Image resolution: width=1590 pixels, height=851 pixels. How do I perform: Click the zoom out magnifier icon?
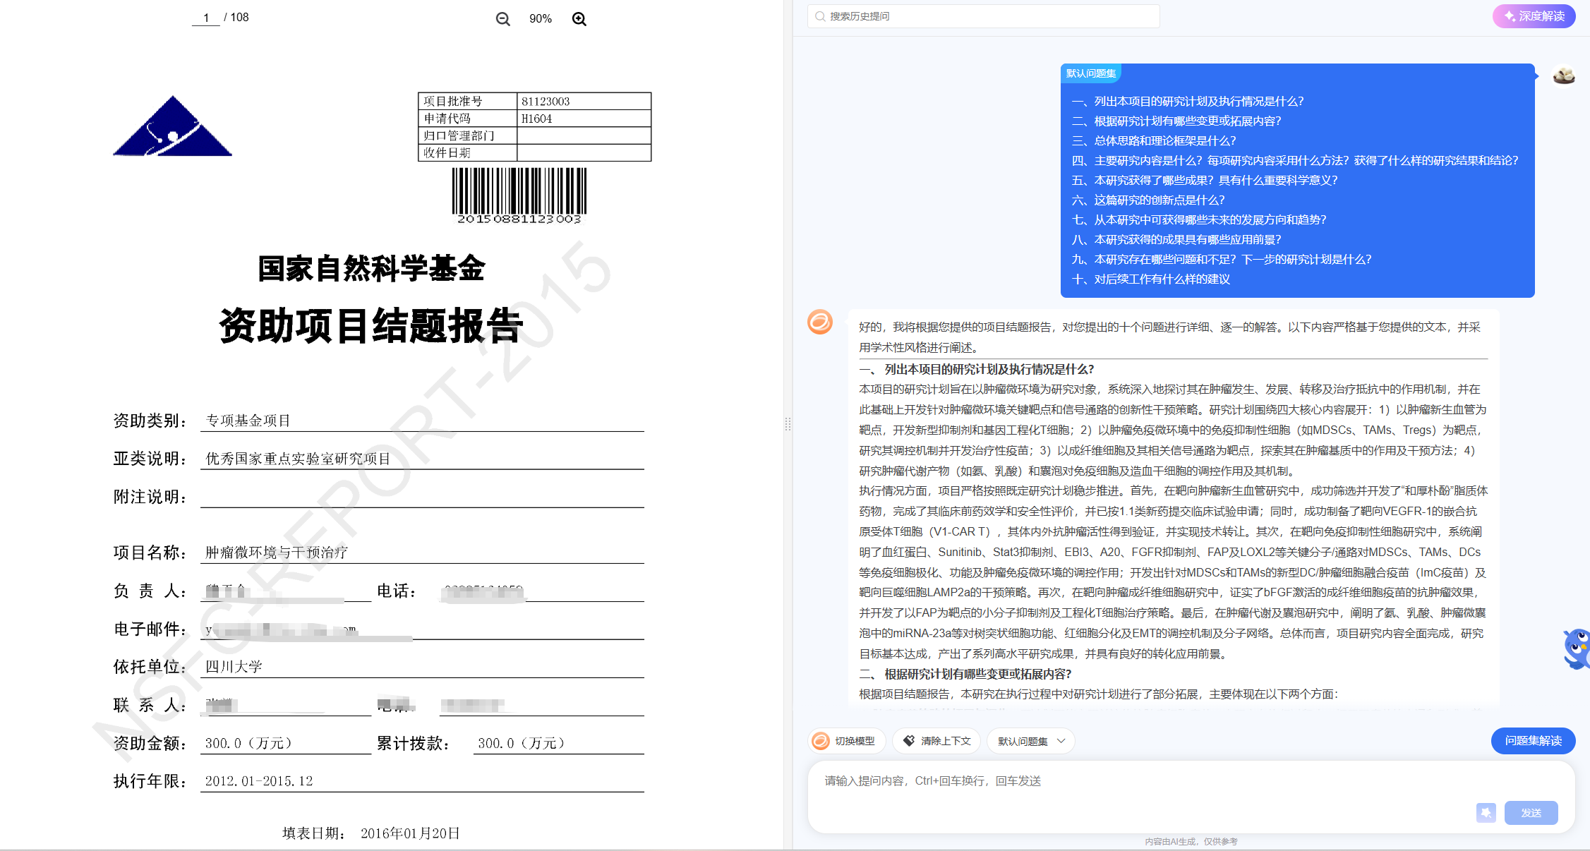(x=502, y=19)
